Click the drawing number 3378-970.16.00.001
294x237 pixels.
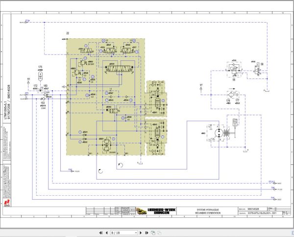tap(262, 213)
